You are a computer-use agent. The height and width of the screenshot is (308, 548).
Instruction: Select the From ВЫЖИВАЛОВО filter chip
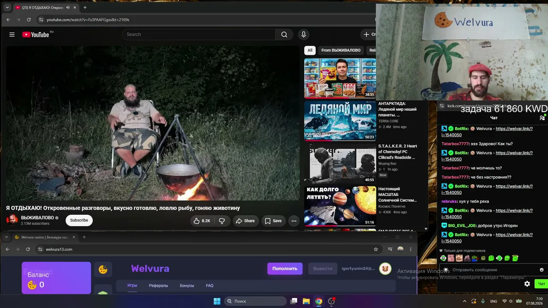(341, 50)
